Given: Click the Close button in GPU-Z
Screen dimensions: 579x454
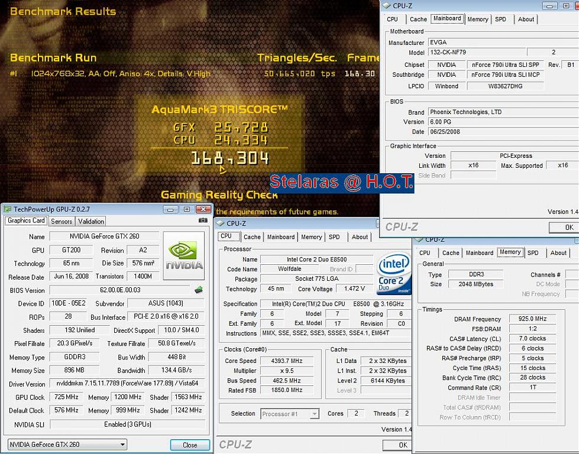Looking at the screenshot, I should click(190, 445).
